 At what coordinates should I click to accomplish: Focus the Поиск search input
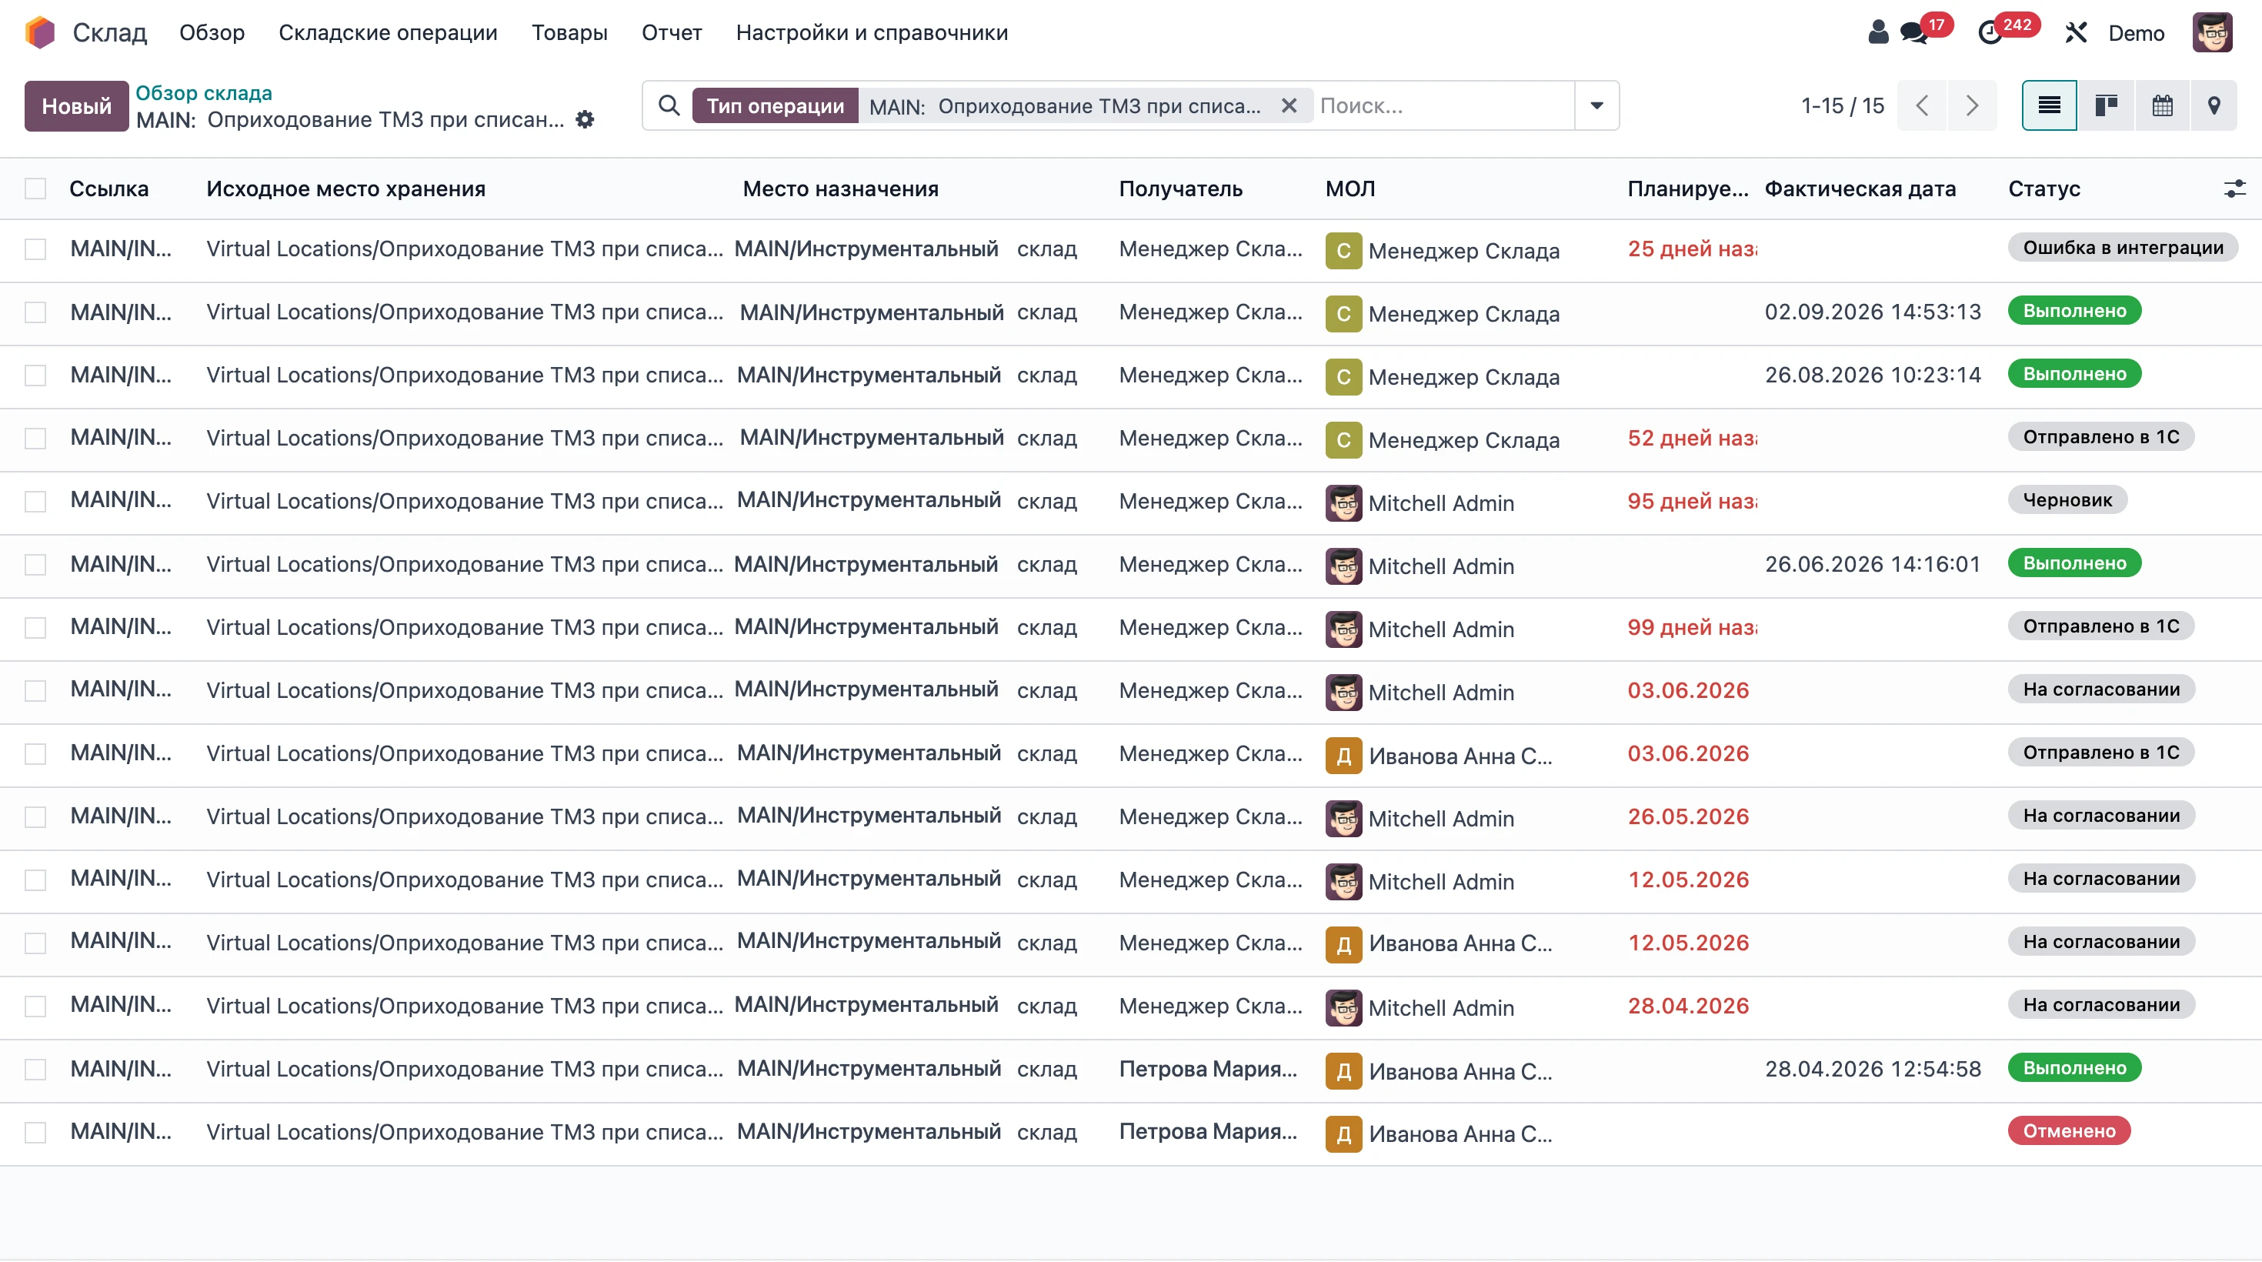coord(1443,105)
